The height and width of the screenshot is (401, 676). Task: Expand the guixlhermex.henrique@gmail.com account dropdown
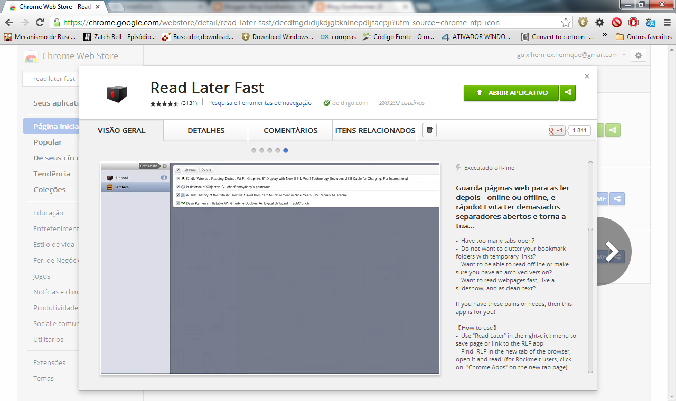624,55
